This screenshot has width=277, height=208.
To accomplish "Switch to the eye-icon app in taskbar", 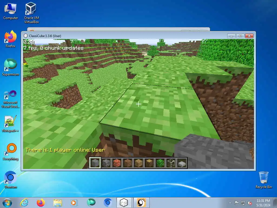I will click(141, 203).
